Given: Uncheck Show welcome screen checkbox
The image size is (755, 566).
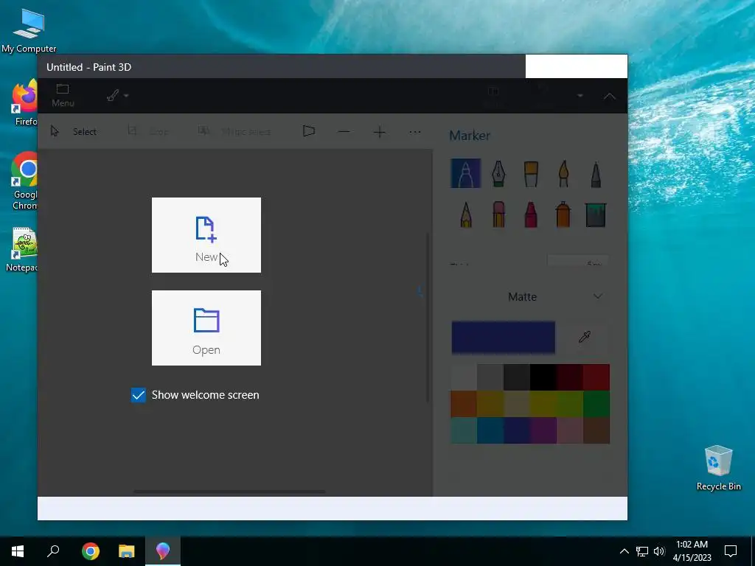Looking at the screenshot, I should coord(138,395).
